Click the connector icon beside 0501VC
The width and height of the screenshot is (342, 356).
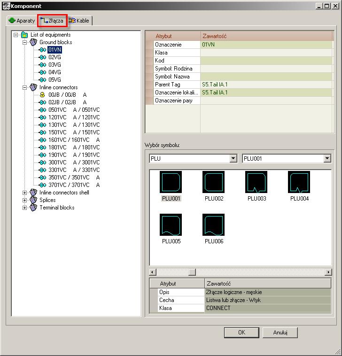tap(42, 110)
